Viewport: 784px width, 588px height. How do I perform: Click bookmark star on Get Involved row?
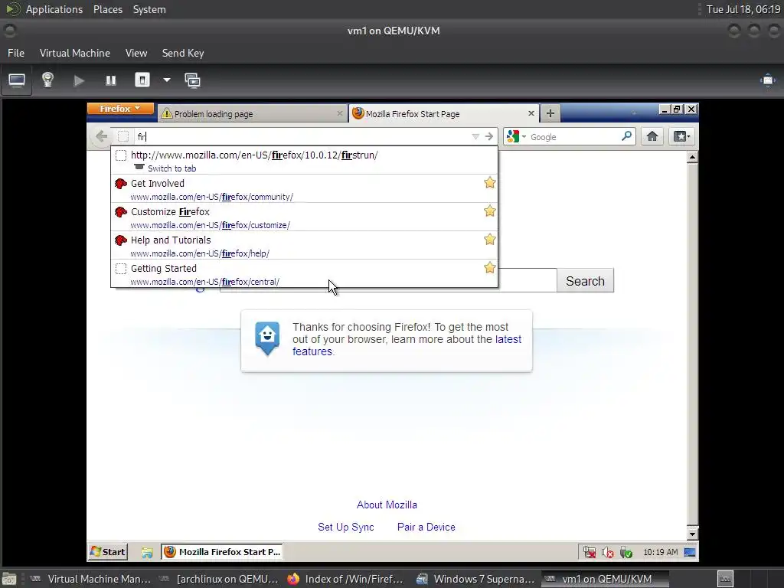point(489,183)
